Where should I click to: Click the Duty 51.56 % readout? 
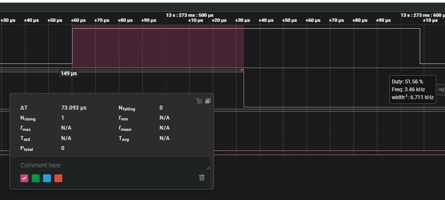pos(407,82)
